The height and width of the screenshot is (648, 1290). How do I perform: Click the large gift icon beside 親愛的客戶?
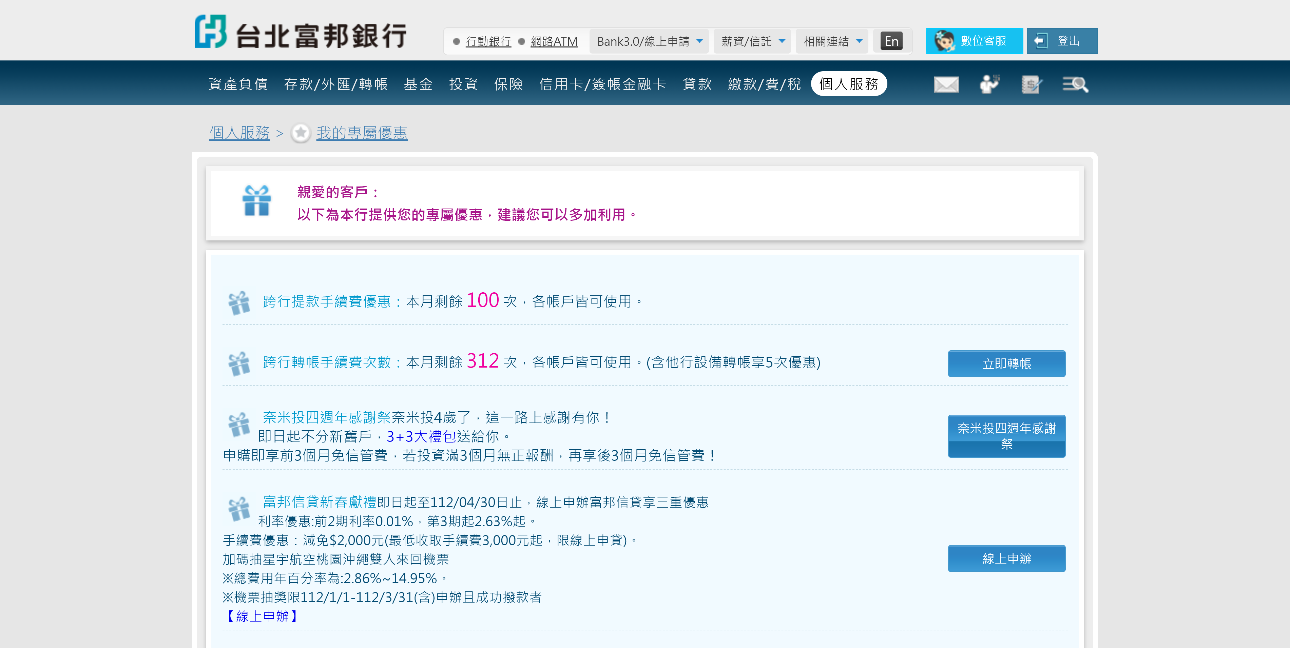tap(257, 200)
